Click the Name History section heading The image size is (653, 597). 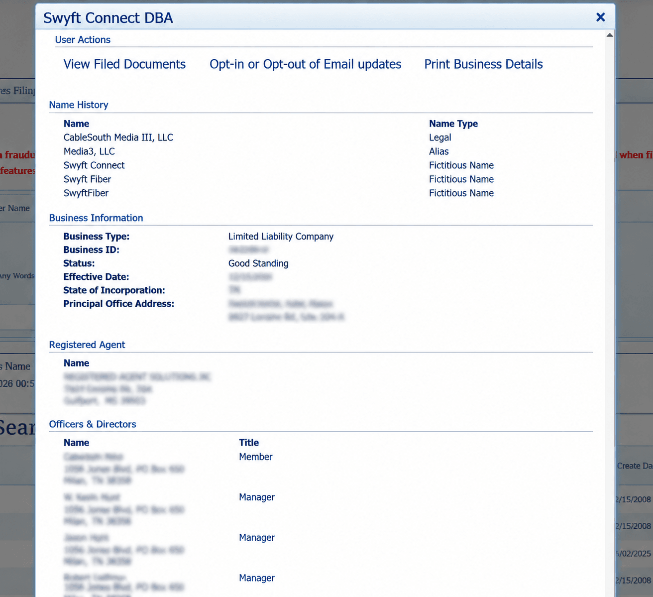[x=79, y=105]
